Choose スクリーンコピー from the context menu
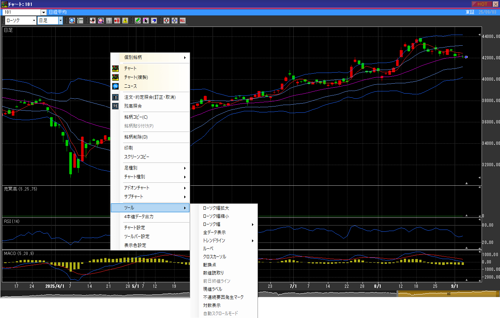 137,157
